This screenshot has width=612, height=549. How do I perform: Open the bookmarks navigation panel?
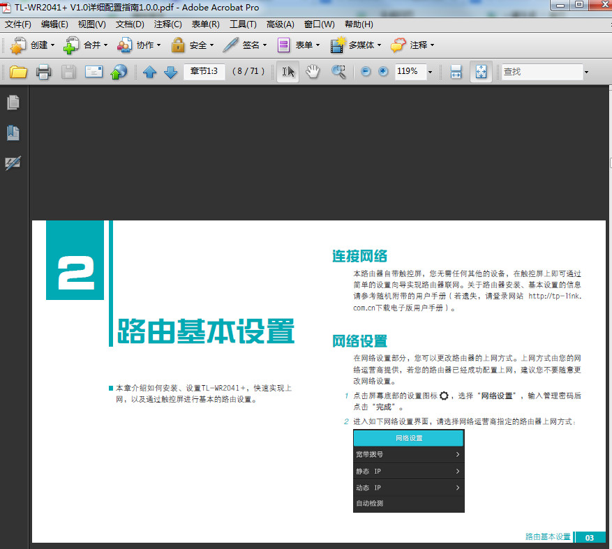13,133
